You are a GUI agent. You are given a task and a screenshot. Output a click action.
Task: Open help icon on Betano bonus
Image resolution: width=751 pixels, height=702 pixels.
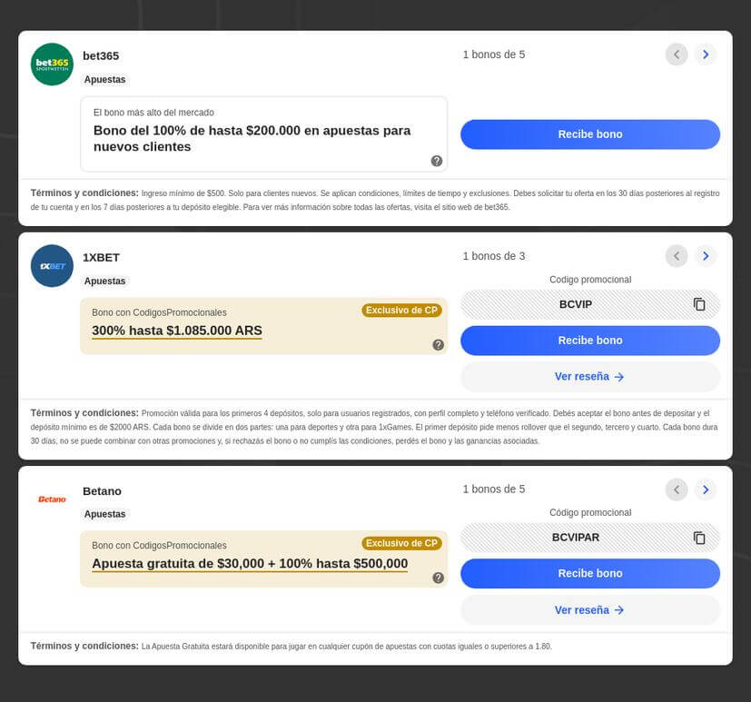pyautogui.click(x=438, y=578)
